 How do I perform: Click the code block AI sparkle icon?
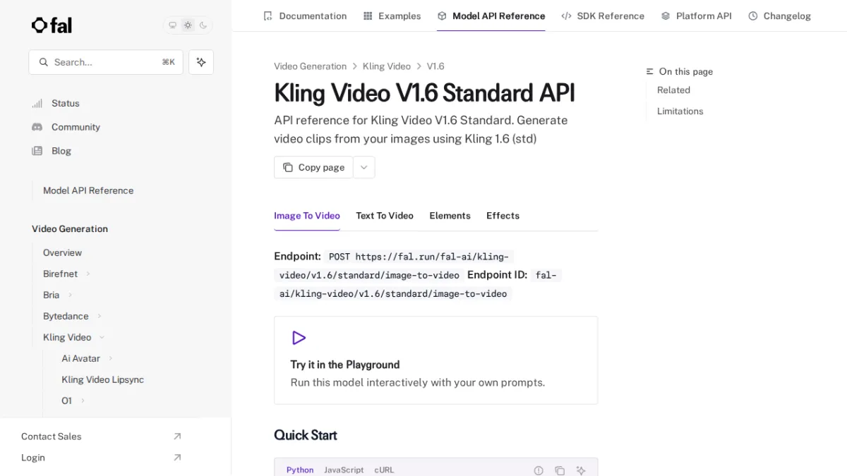click(x=581, y=470)
